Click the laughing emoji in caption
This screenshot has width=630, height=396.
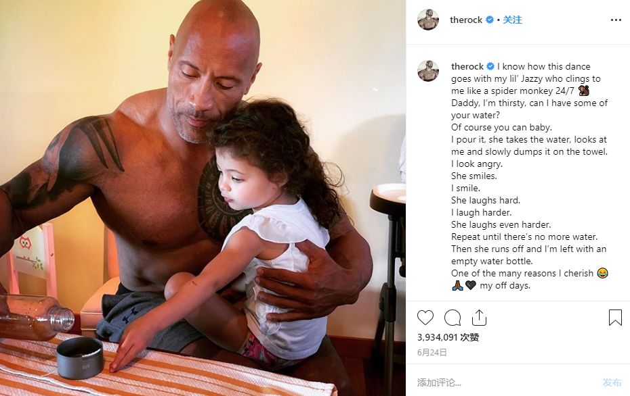point(602,274)
